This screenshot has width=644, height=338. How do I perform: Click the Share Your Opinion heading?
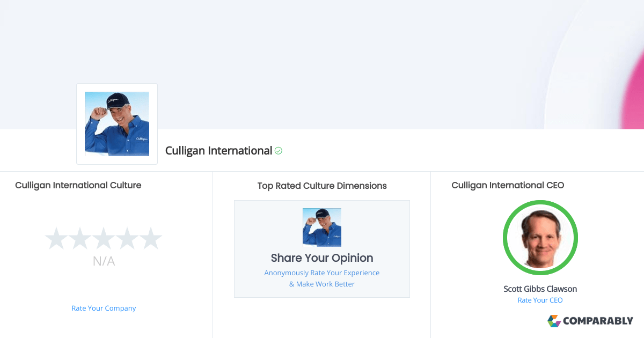coord(321,258)
